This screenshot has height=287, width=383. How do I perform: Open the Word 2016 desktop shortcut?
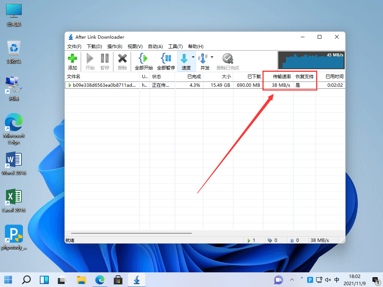[x=14, y=163]
